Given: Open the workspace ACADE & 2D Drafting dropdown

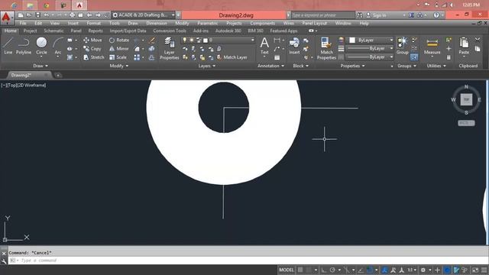Looking at the screenshot, I should 144,15.
